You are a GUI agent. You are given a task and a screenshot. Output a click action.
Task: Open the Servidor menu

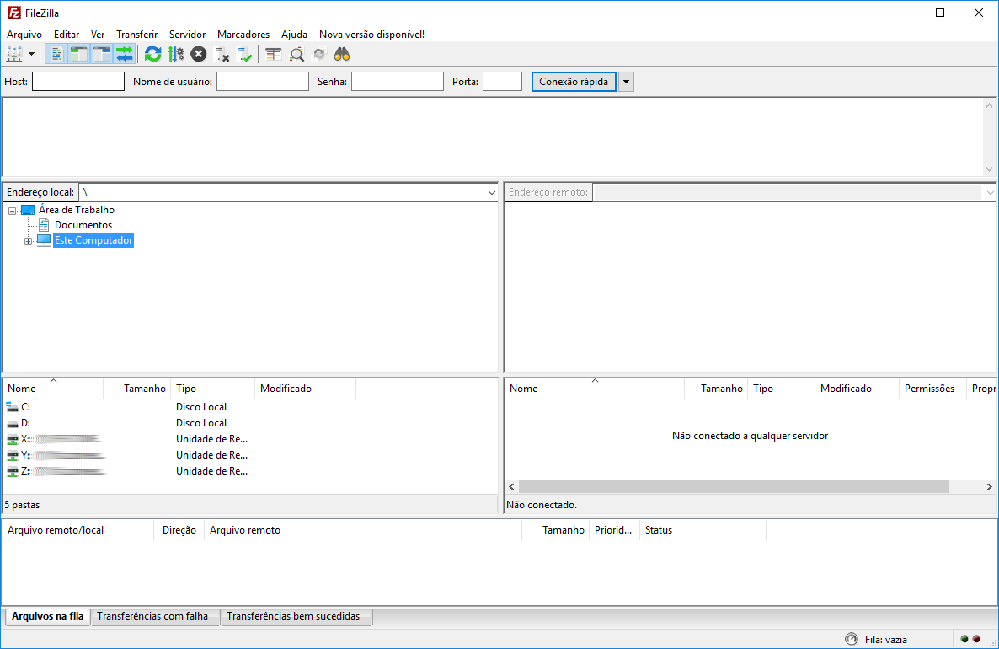[187, 35]
